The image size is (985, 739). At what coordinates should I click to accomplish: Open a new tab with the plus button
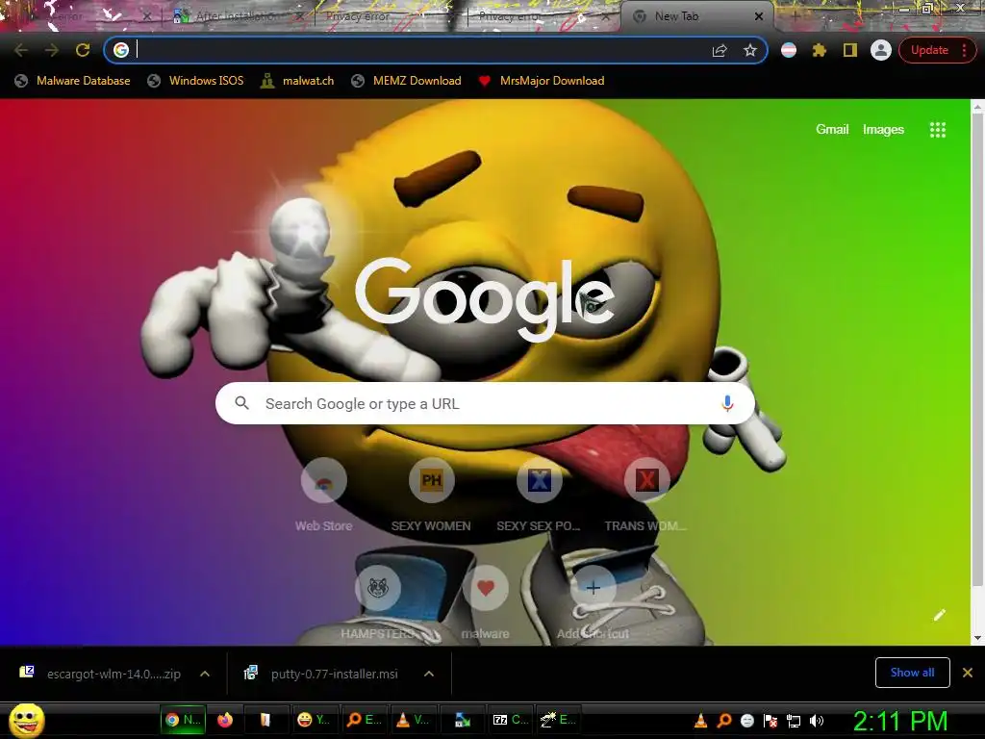pyautogui.click(x=795, y=16)
